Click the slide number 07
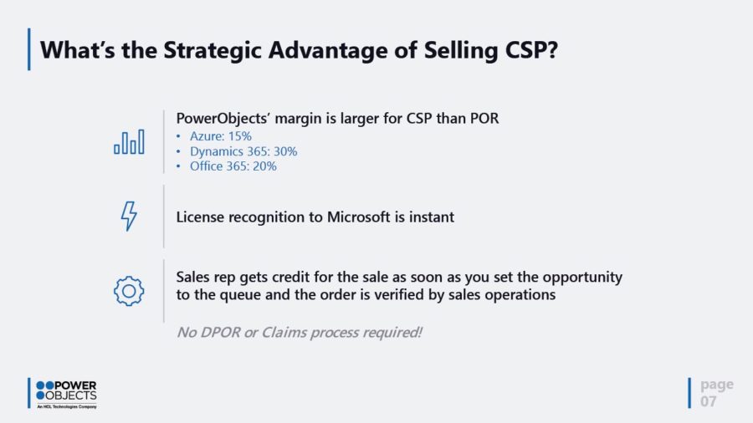Screen dimensions: 753x423 tap(709, 401)
